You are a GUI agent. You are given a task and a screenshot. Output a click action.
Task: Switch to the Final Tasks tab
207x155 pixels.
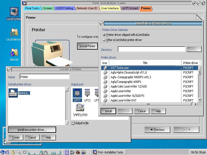click(32, 8)
